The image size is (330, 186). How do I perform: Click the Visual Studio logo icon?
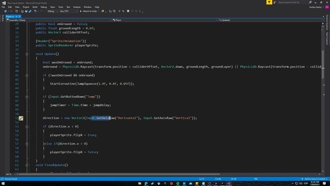coord(4,3)
